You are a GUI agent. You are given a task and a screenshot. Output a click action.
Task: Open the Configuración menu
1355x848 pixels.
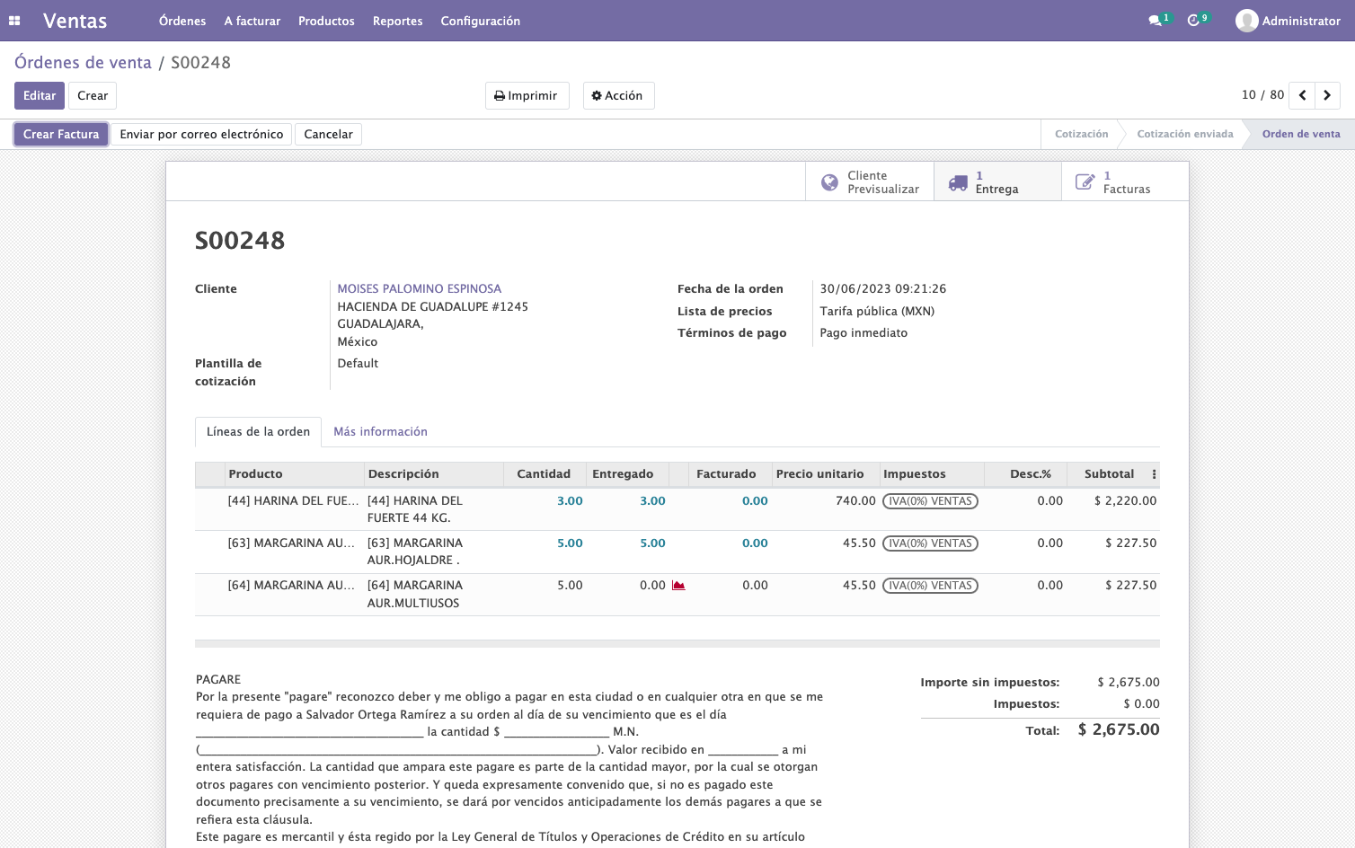(481, 21)
